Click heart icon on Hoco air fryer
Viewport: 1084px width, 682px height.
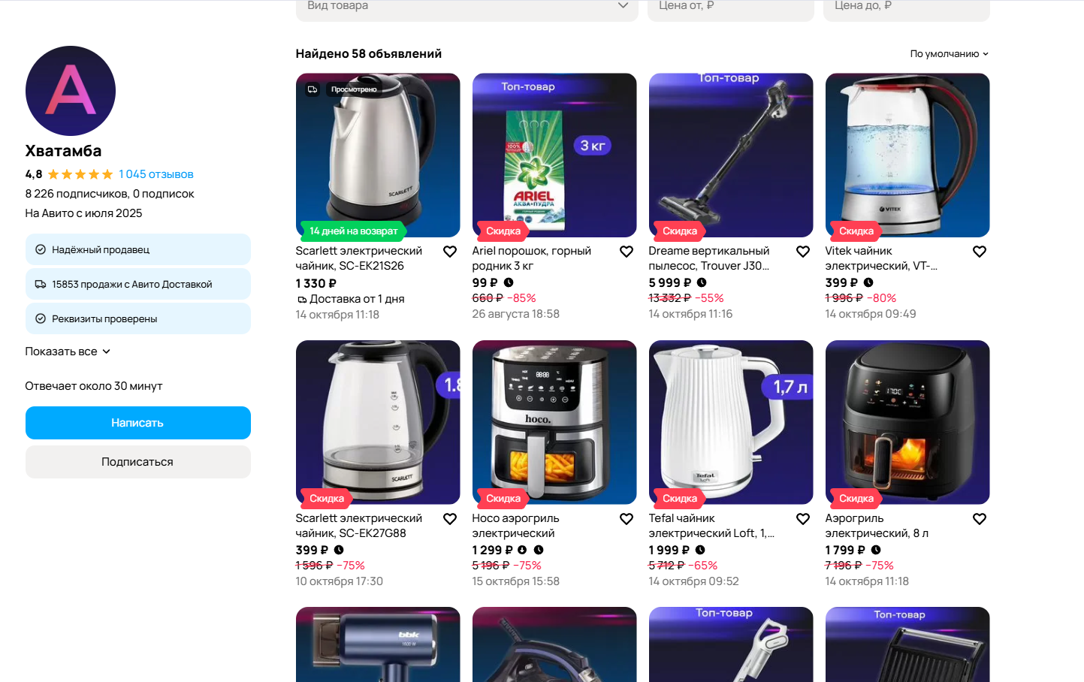click(x=627, y=519)
